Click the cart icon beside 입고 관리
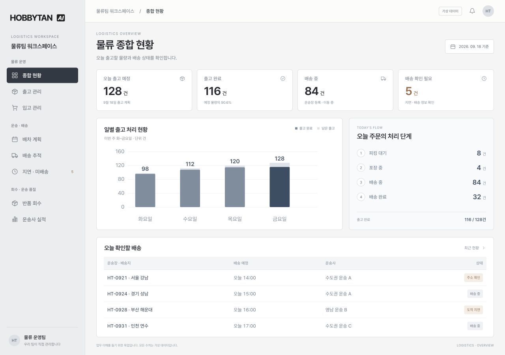The image size is (505, 355). 15,108
